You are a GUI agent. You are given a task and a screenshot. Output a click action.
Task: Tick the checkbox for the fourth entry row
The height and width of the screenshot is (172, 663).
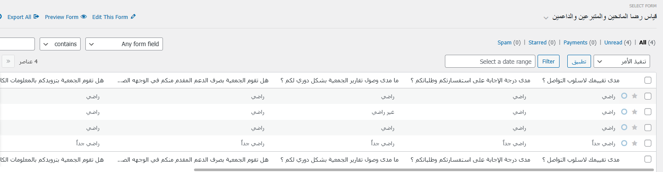tap(648, 143)
